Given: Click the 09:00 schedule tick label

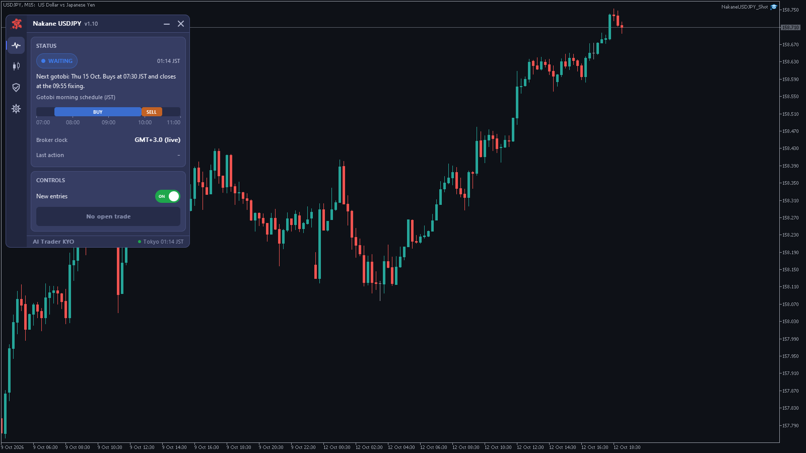Looking at the screenshot, I should pos(108,122).
